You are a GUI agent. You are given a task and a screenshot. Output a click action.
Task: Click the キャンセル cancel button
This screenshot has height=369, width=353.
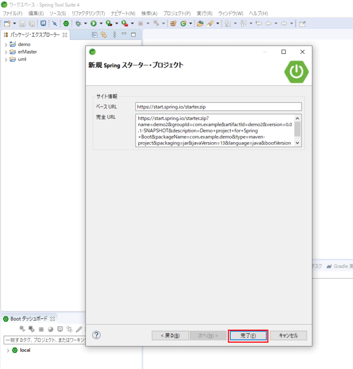click(288, 335)
